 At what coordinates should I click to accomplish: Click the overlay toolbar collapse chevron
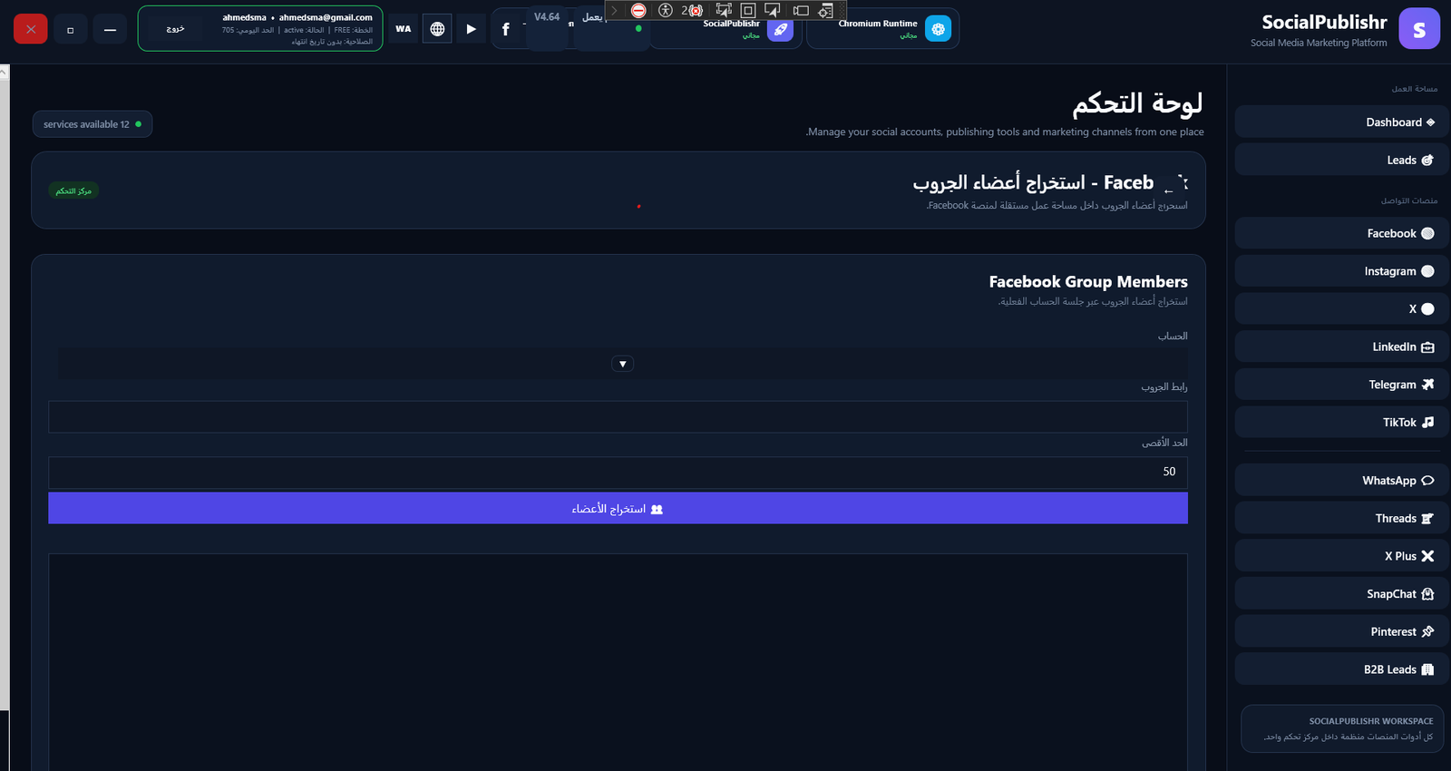[614, 10]
